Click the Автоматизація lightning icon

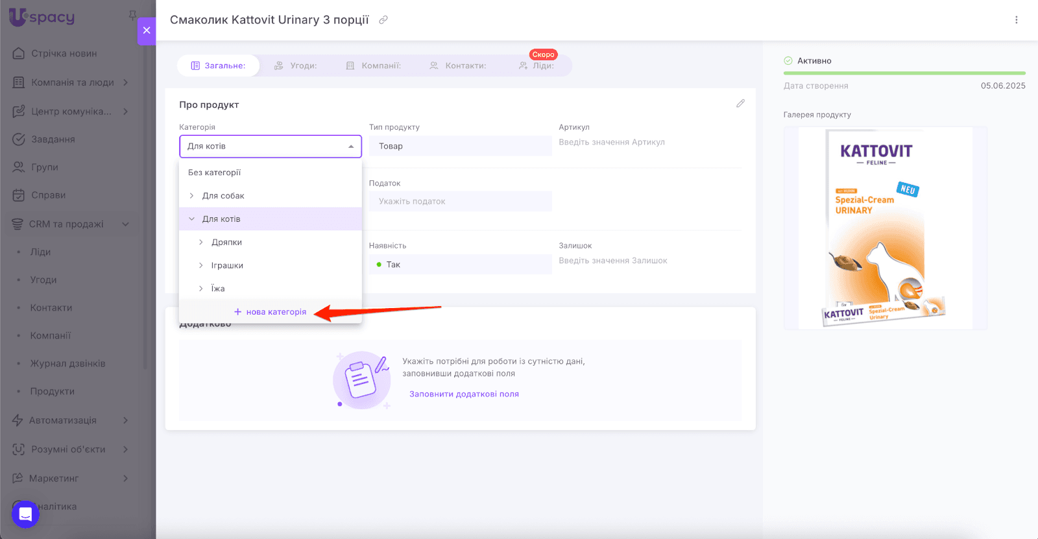click(18, 420)
